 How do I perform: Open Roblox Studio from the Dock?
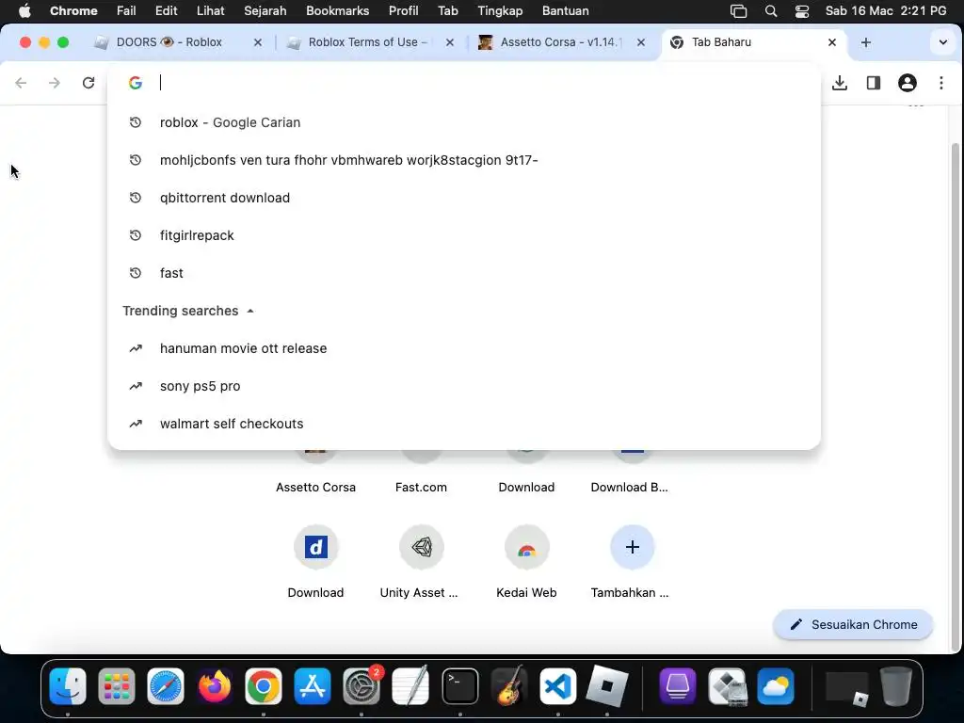pyautogui.click(x=607, y=686)
